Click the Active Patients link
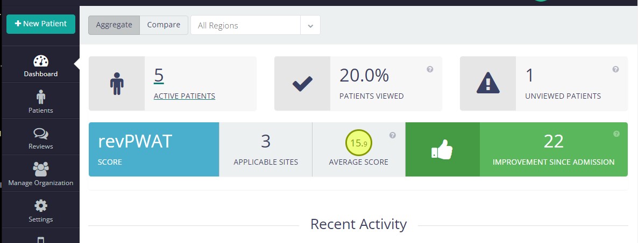This screenshot has width=638, height=243. point(185,96)
